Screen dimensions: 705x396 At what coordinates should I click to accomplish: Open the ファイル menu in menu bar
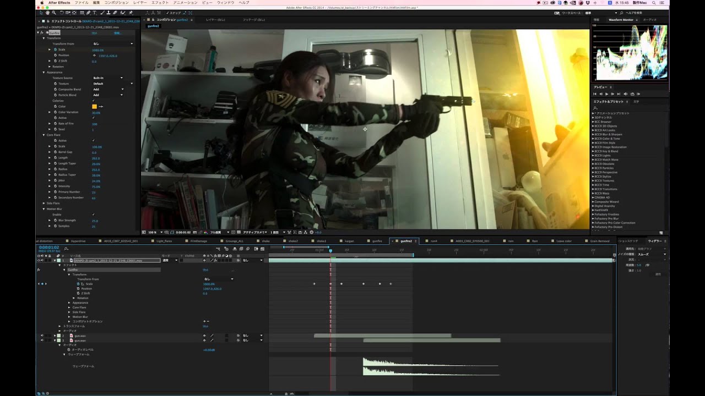82,3
